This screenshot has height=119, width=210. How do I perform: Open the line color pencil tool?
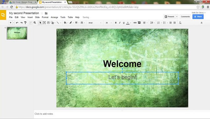point(71,23)
